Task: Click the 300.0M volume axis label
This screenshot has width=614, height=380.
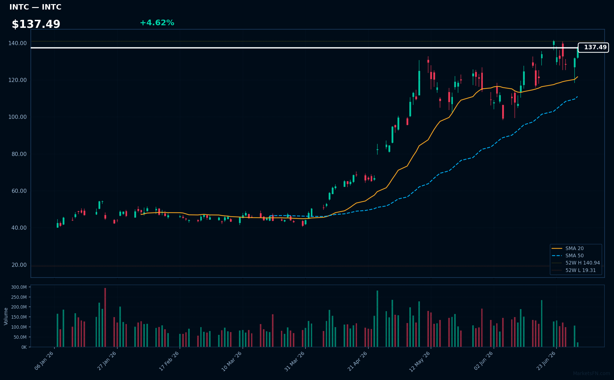Action: tap(19, 287)
